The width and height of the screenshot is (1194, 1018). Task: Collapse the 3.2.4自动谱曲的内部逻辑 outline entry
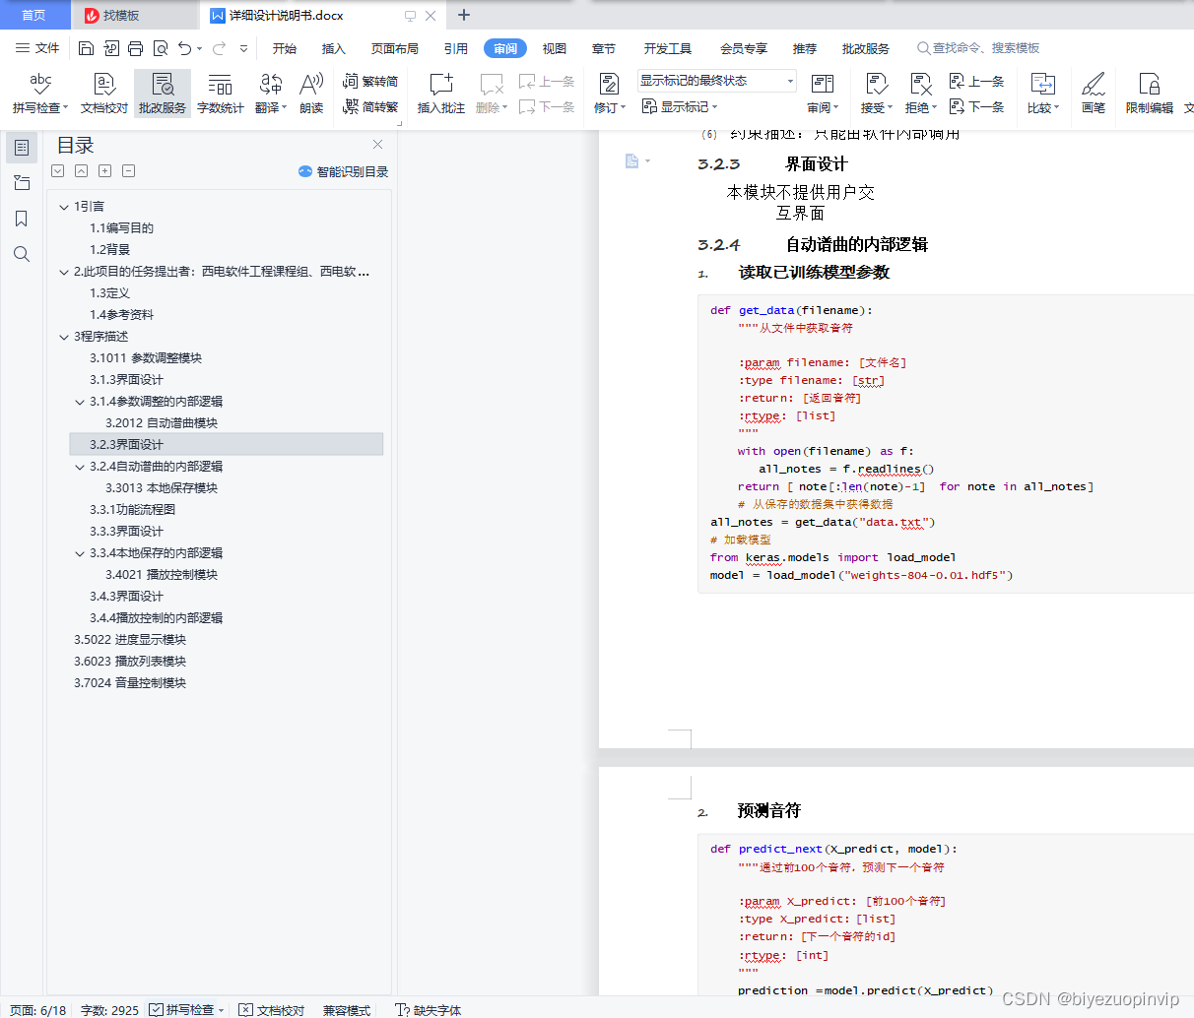click(x=80, y=467)
